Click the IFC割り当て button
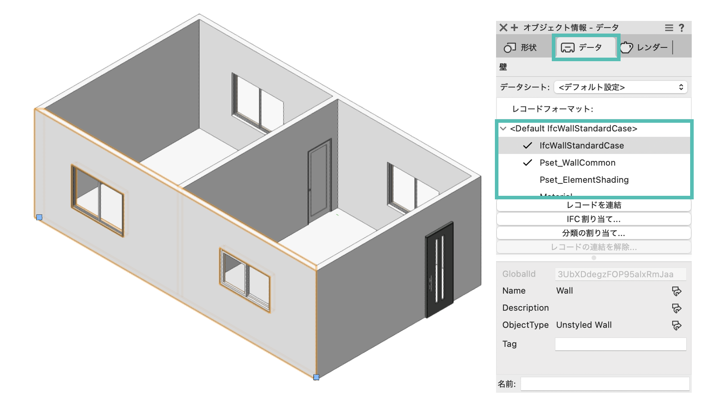 click(593, 219)
